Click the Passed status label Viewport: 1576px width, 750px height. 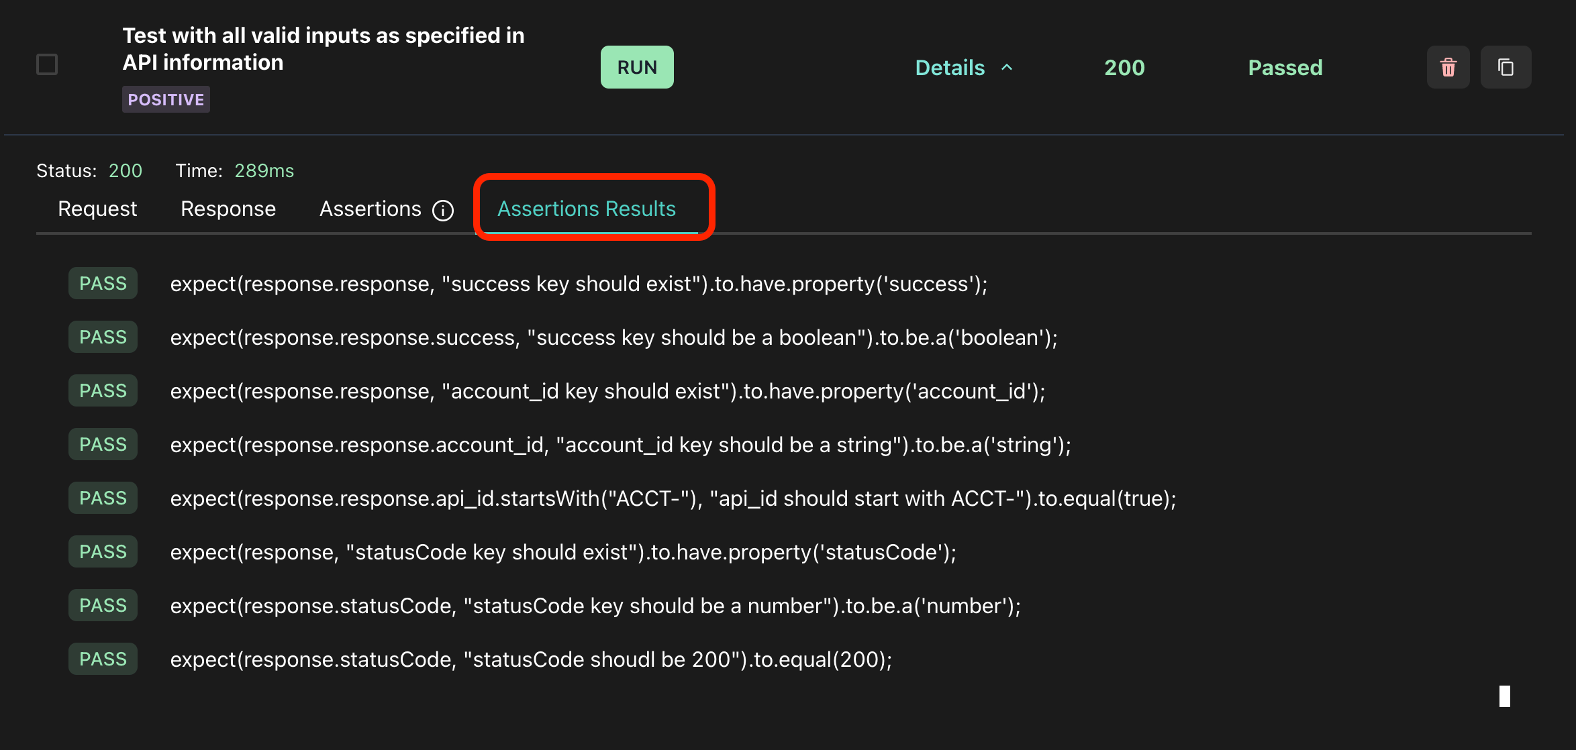(1285, 68)
